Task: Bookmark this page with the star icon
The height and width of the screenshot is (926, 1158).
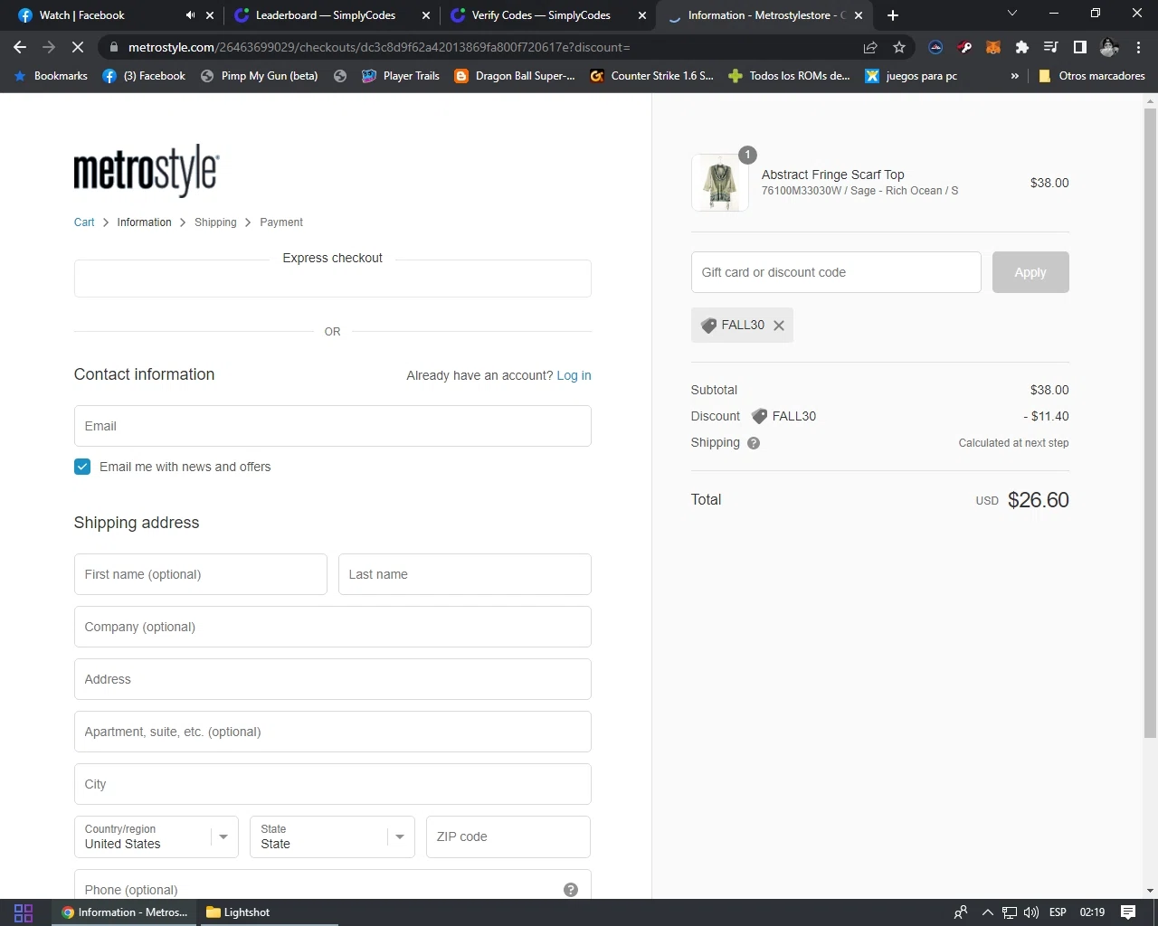Action: [x=899, y=47]
